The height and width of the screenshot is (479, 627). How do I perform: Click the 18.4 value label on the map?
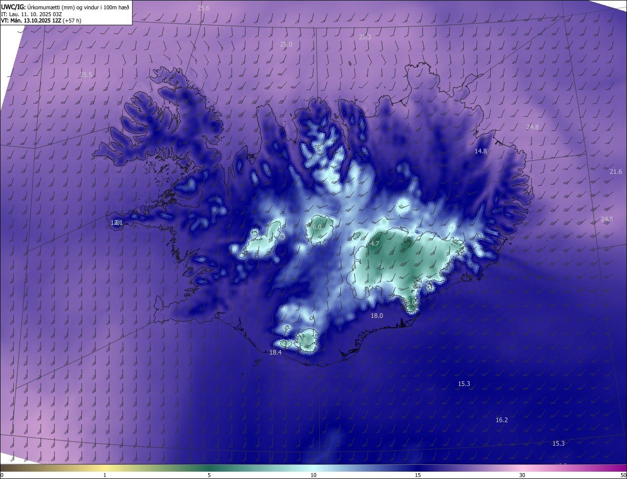click(276, 352)
